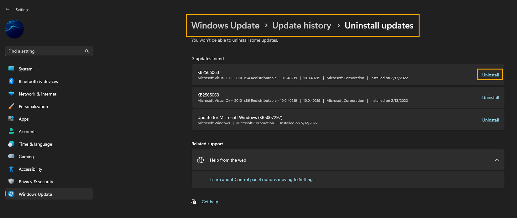Uninstall KB2565063 x64 Redistributable update

coord(490,75)
